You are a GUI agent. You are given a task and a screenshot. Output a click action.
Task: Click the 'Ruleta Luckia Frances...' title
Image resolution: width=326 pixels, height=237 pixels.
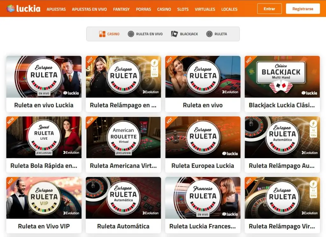pyautogui.click(x=203, y=226)
